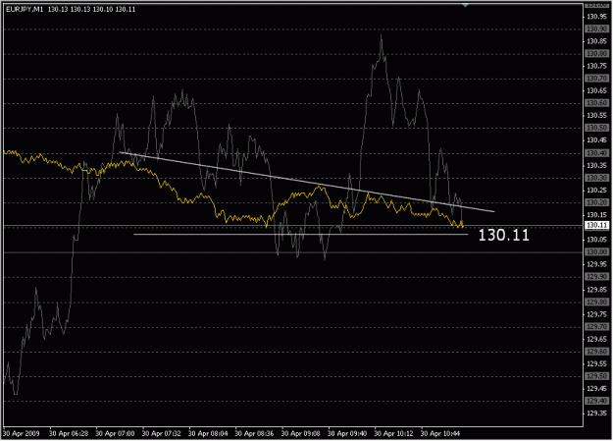Click the 130.85 price scale label

tap(597, 41)
